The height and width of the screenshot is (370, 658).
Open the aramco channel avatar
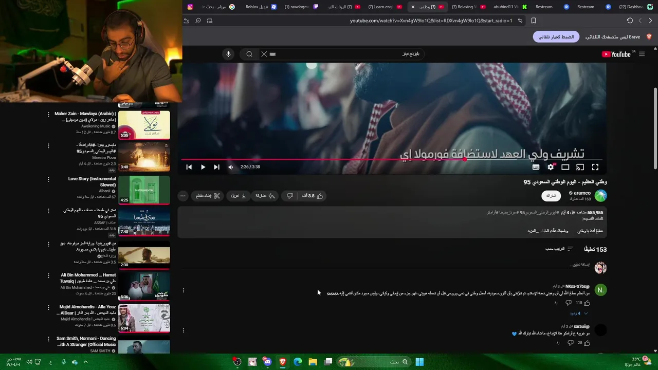click(x=600, y=195)
